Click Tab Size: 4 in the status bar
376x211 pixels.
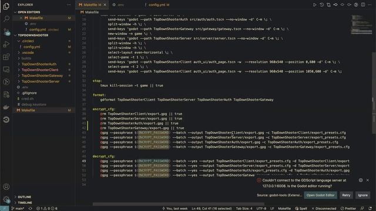click(244, 209)
